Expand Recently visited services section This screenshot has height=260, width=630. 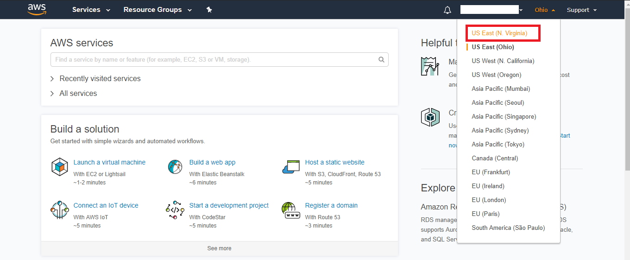point(100,79)
